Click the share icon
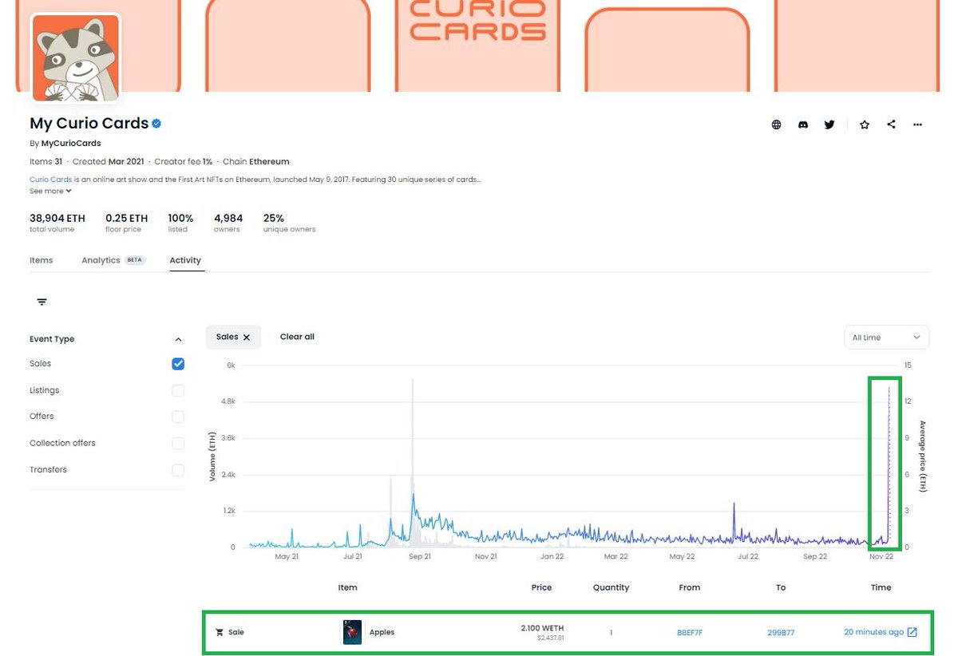Viewport: 958px width, 656px height. coord(891,124)
